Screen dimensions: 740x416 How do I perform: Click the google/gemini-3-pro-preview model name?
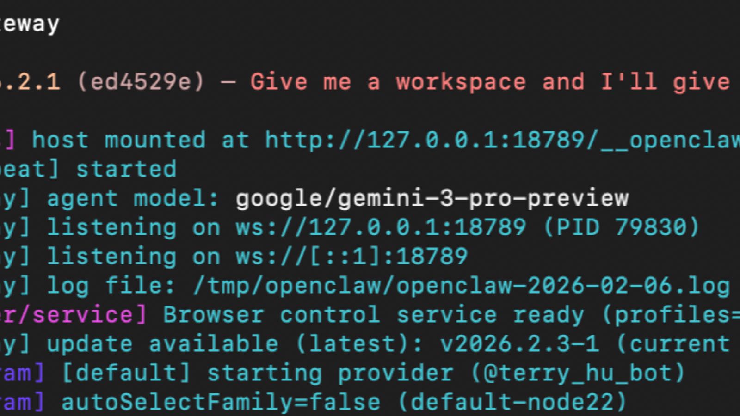pos(432,198)
